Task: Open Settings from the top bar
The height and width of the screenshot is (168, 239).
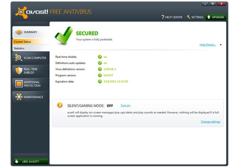Action: click(x=195, y=17)
